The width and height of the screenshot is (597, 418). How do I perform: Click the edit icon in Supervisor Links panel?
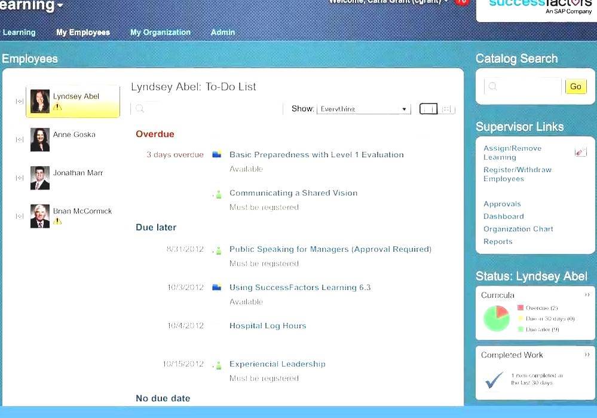[x=580, y=152]
